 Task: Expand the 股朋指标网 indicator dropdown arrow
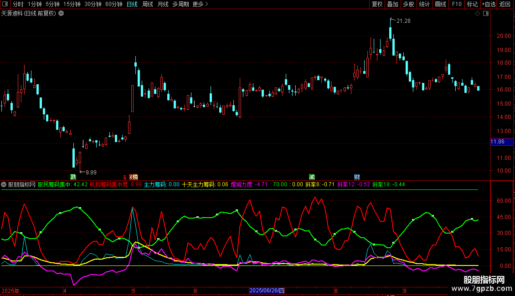(4, 185)
